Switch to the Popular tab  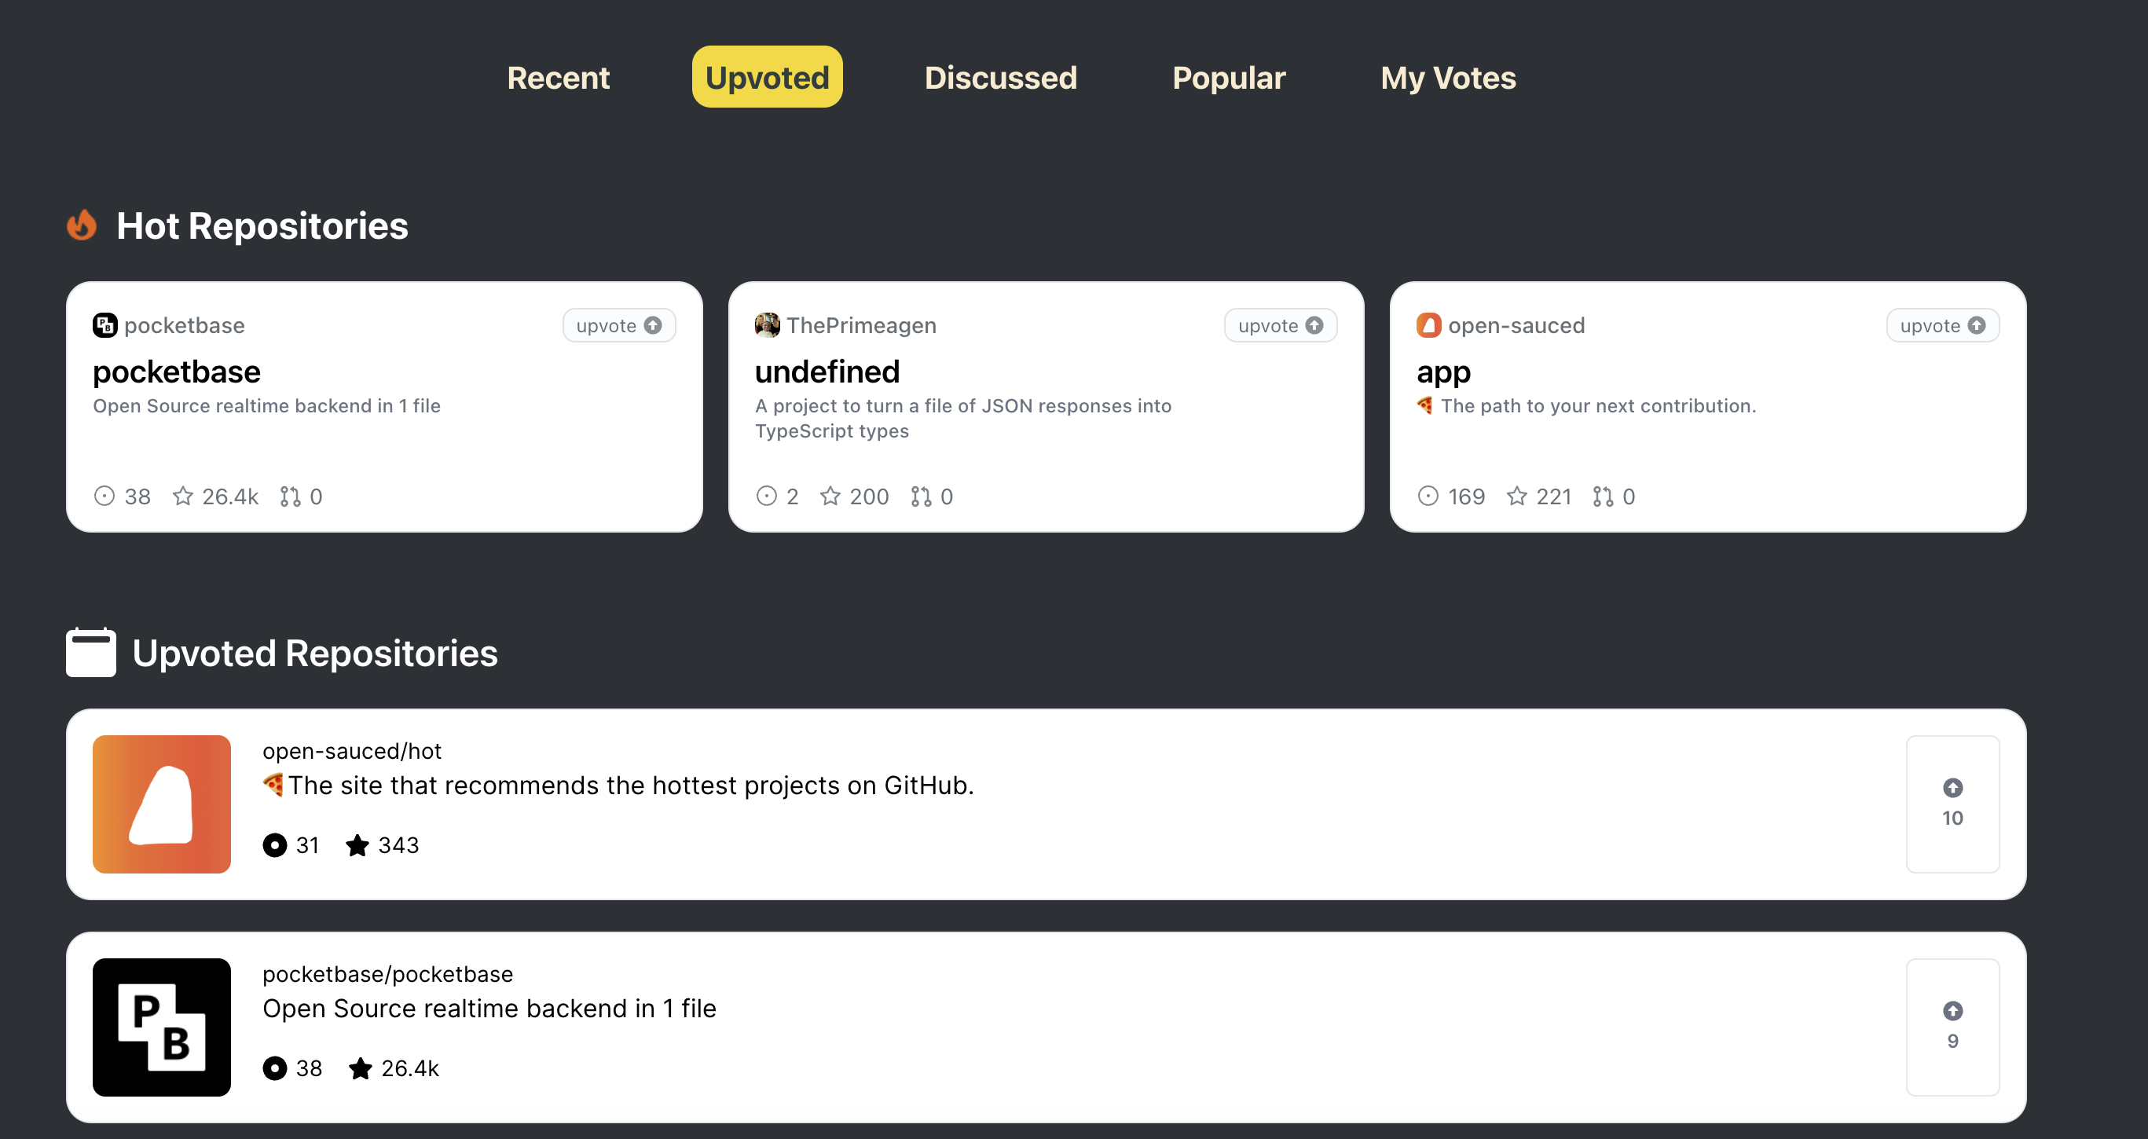1228,78
